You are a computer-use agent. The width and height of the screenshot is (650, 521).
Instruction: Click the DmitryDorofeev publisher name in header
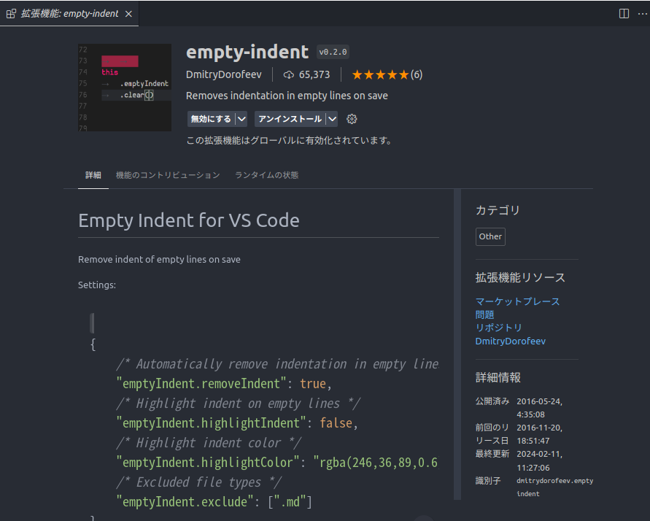(223, 74)
